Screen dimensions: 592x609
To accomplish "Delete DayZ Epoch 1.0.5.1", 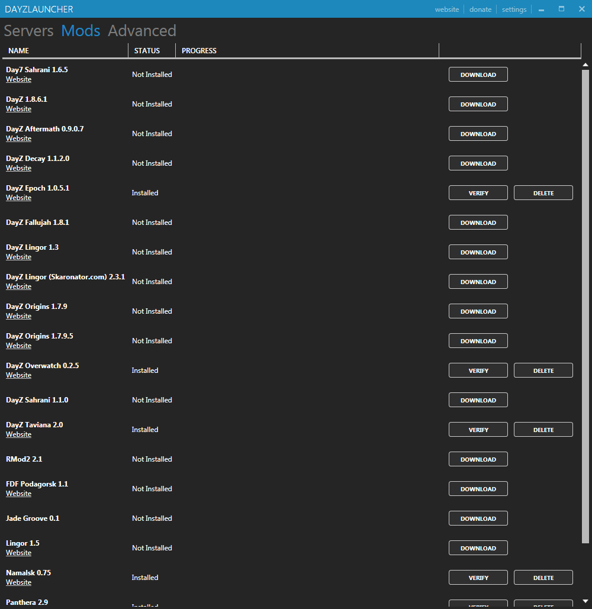I will (543, 193).
